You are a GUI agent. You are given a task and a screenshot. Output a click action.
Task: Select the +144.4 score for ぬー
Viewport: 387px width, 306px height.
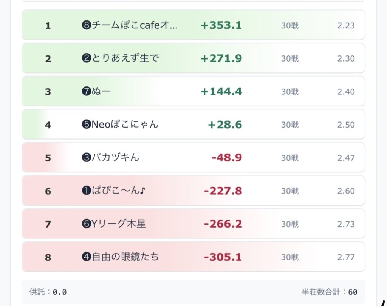[x=221, y=92]
